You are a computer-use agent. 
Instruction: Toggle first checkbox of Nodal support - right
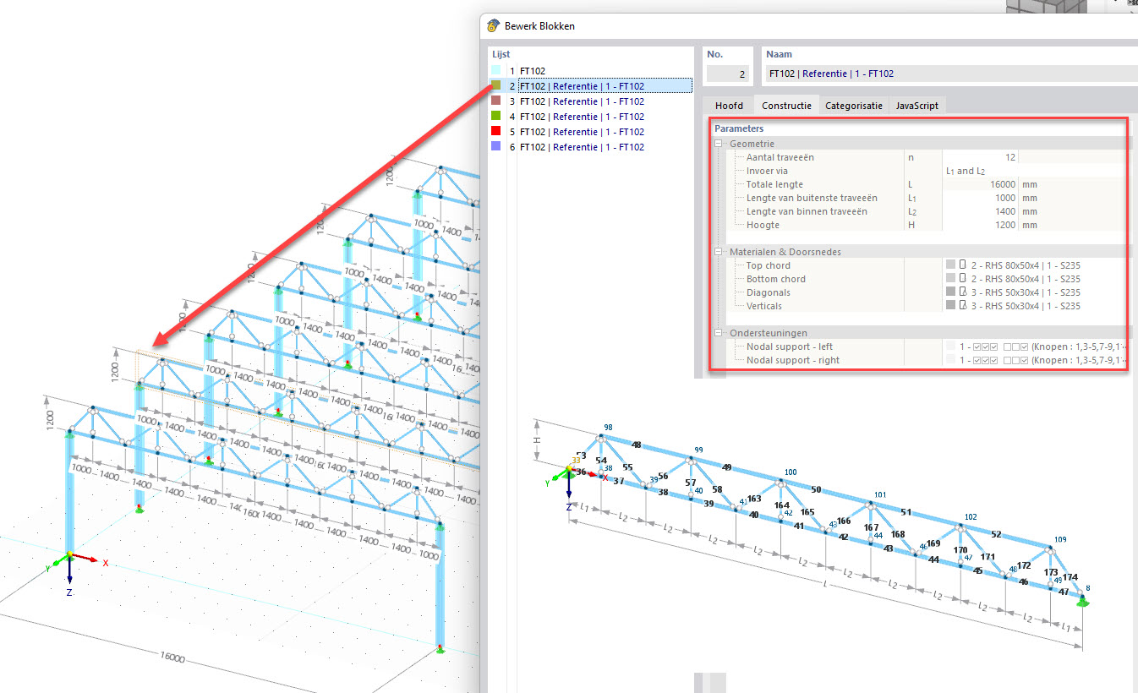click(978, 360)
